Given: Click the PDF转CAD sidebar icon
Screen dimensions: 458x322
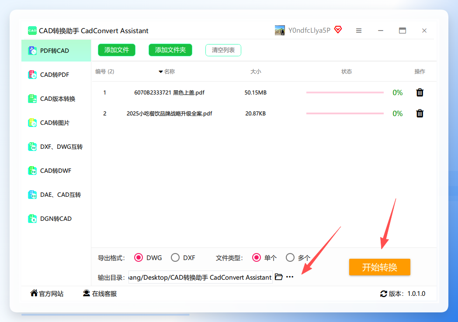Looking at the screenshot, I should click(x=32, y=51).
